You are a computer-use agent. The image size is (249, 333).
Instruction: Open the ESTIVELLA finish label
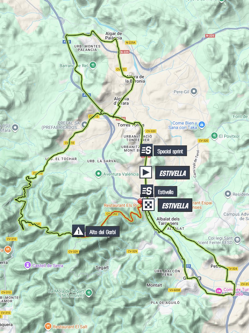click(175, 205)
